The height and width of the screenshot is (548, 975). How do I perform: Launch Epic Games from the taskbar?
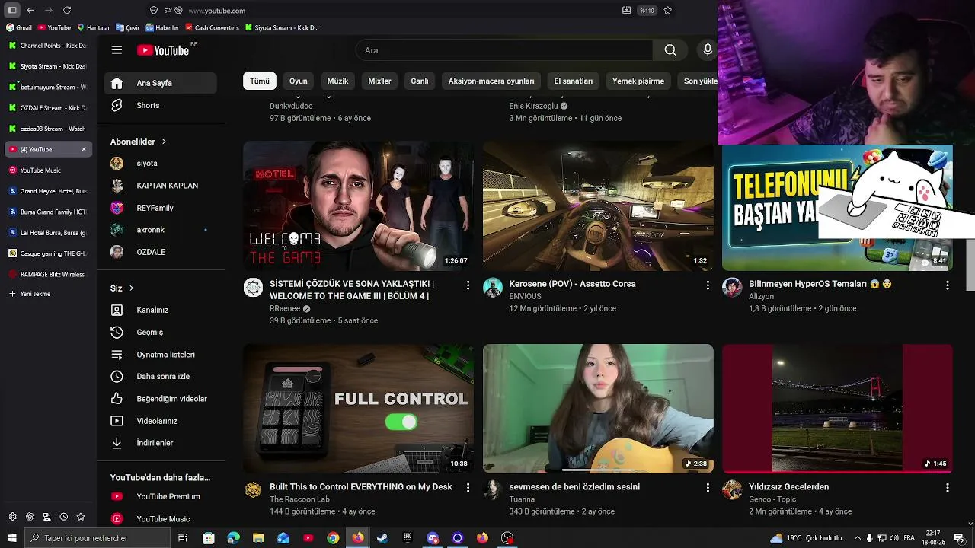[408, 538]
